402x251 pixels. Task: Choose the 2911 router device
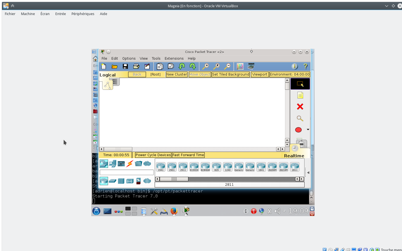pos(183,167)
